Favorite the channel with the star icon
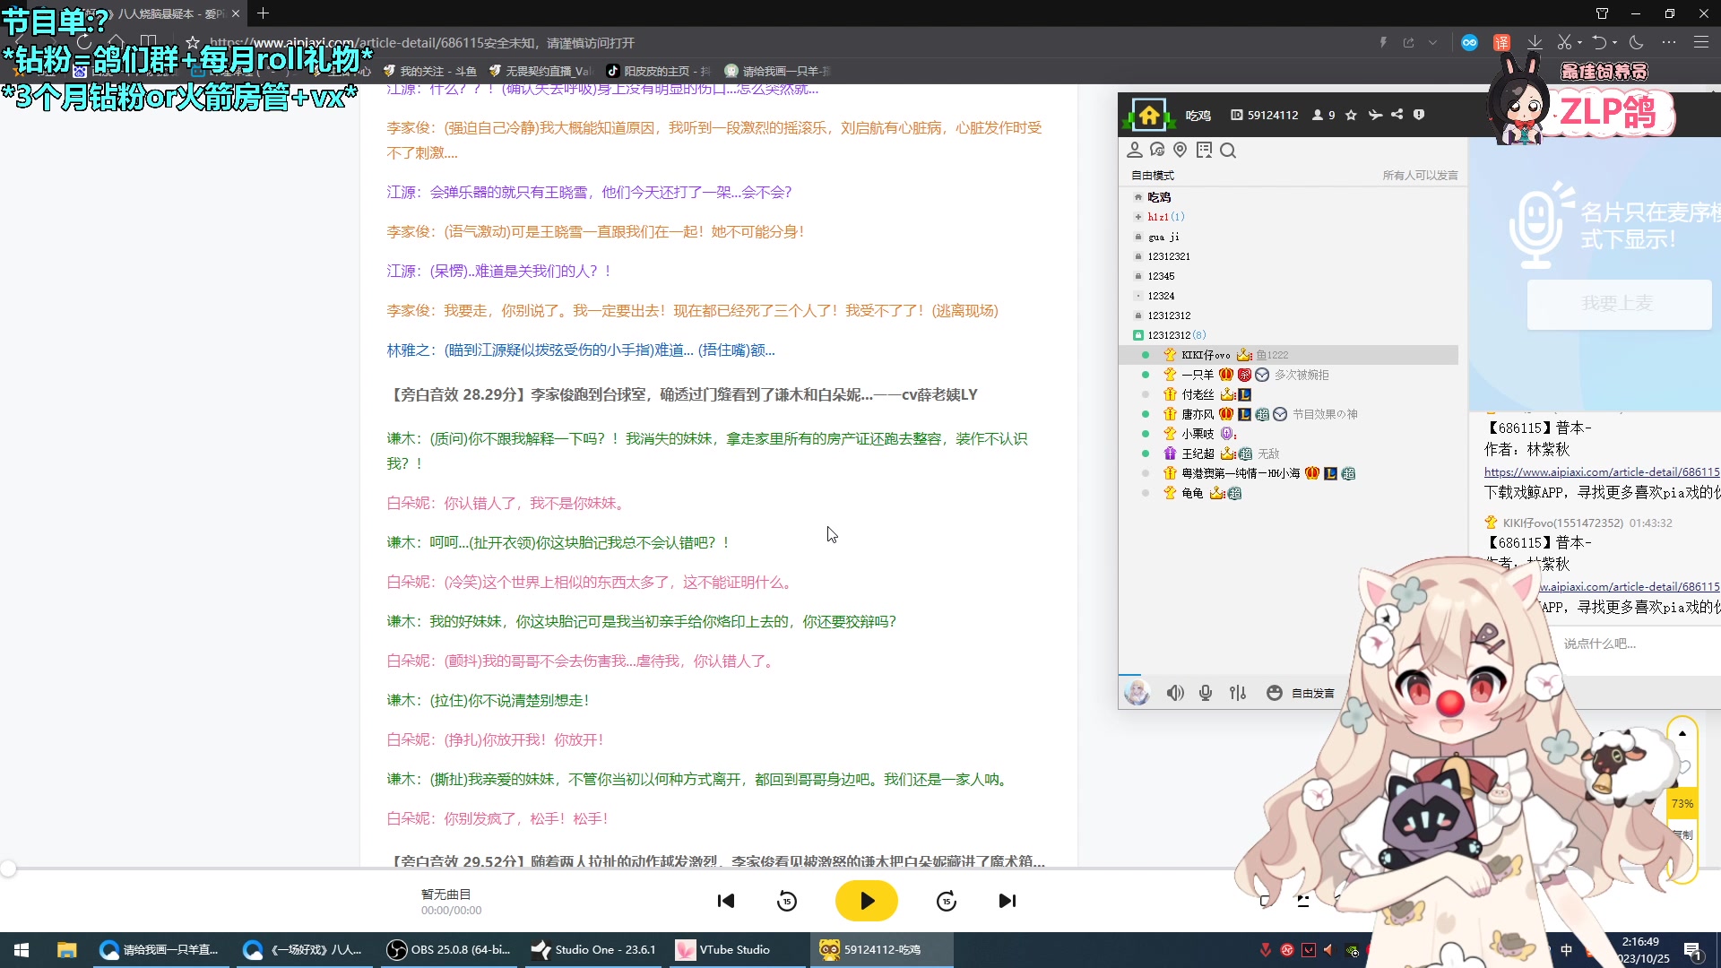1721x968 pixels. point(1352,115)
